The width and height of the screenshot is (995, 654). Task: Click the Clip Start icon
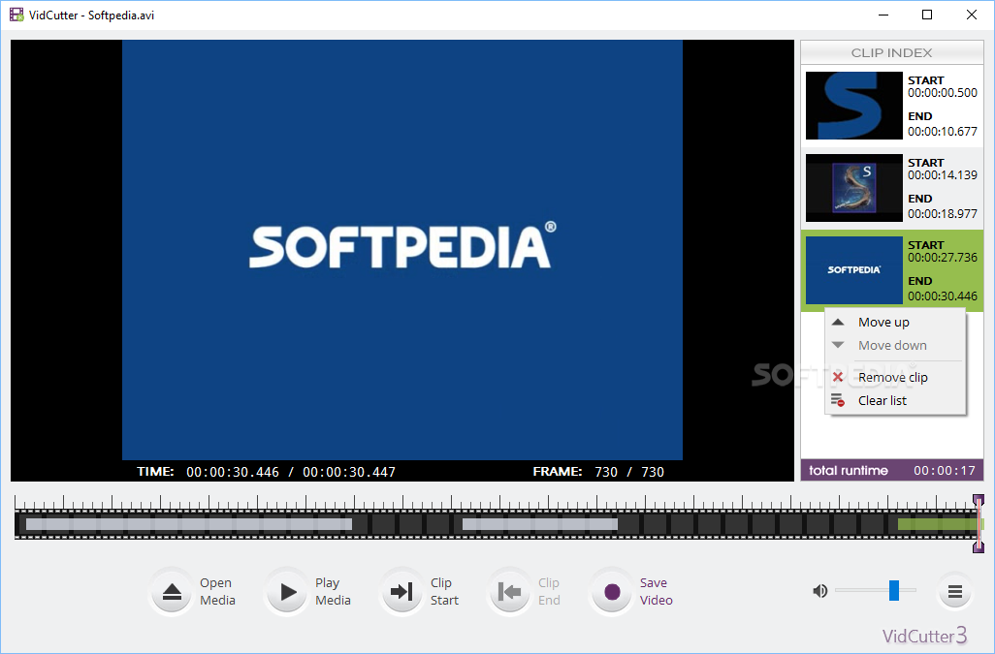402,592
